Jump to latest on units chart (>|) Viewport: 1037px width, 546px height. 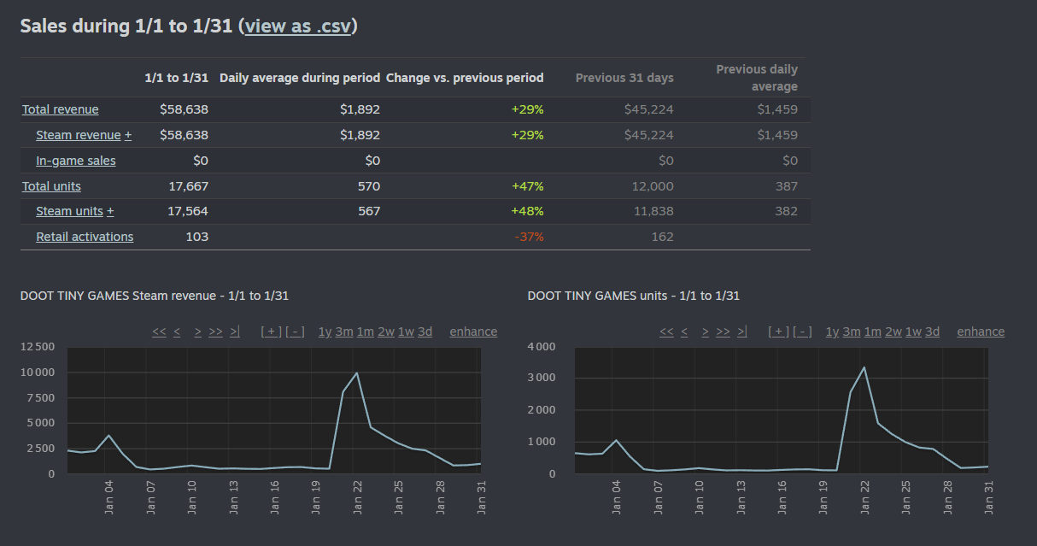[x=741, y=332]
